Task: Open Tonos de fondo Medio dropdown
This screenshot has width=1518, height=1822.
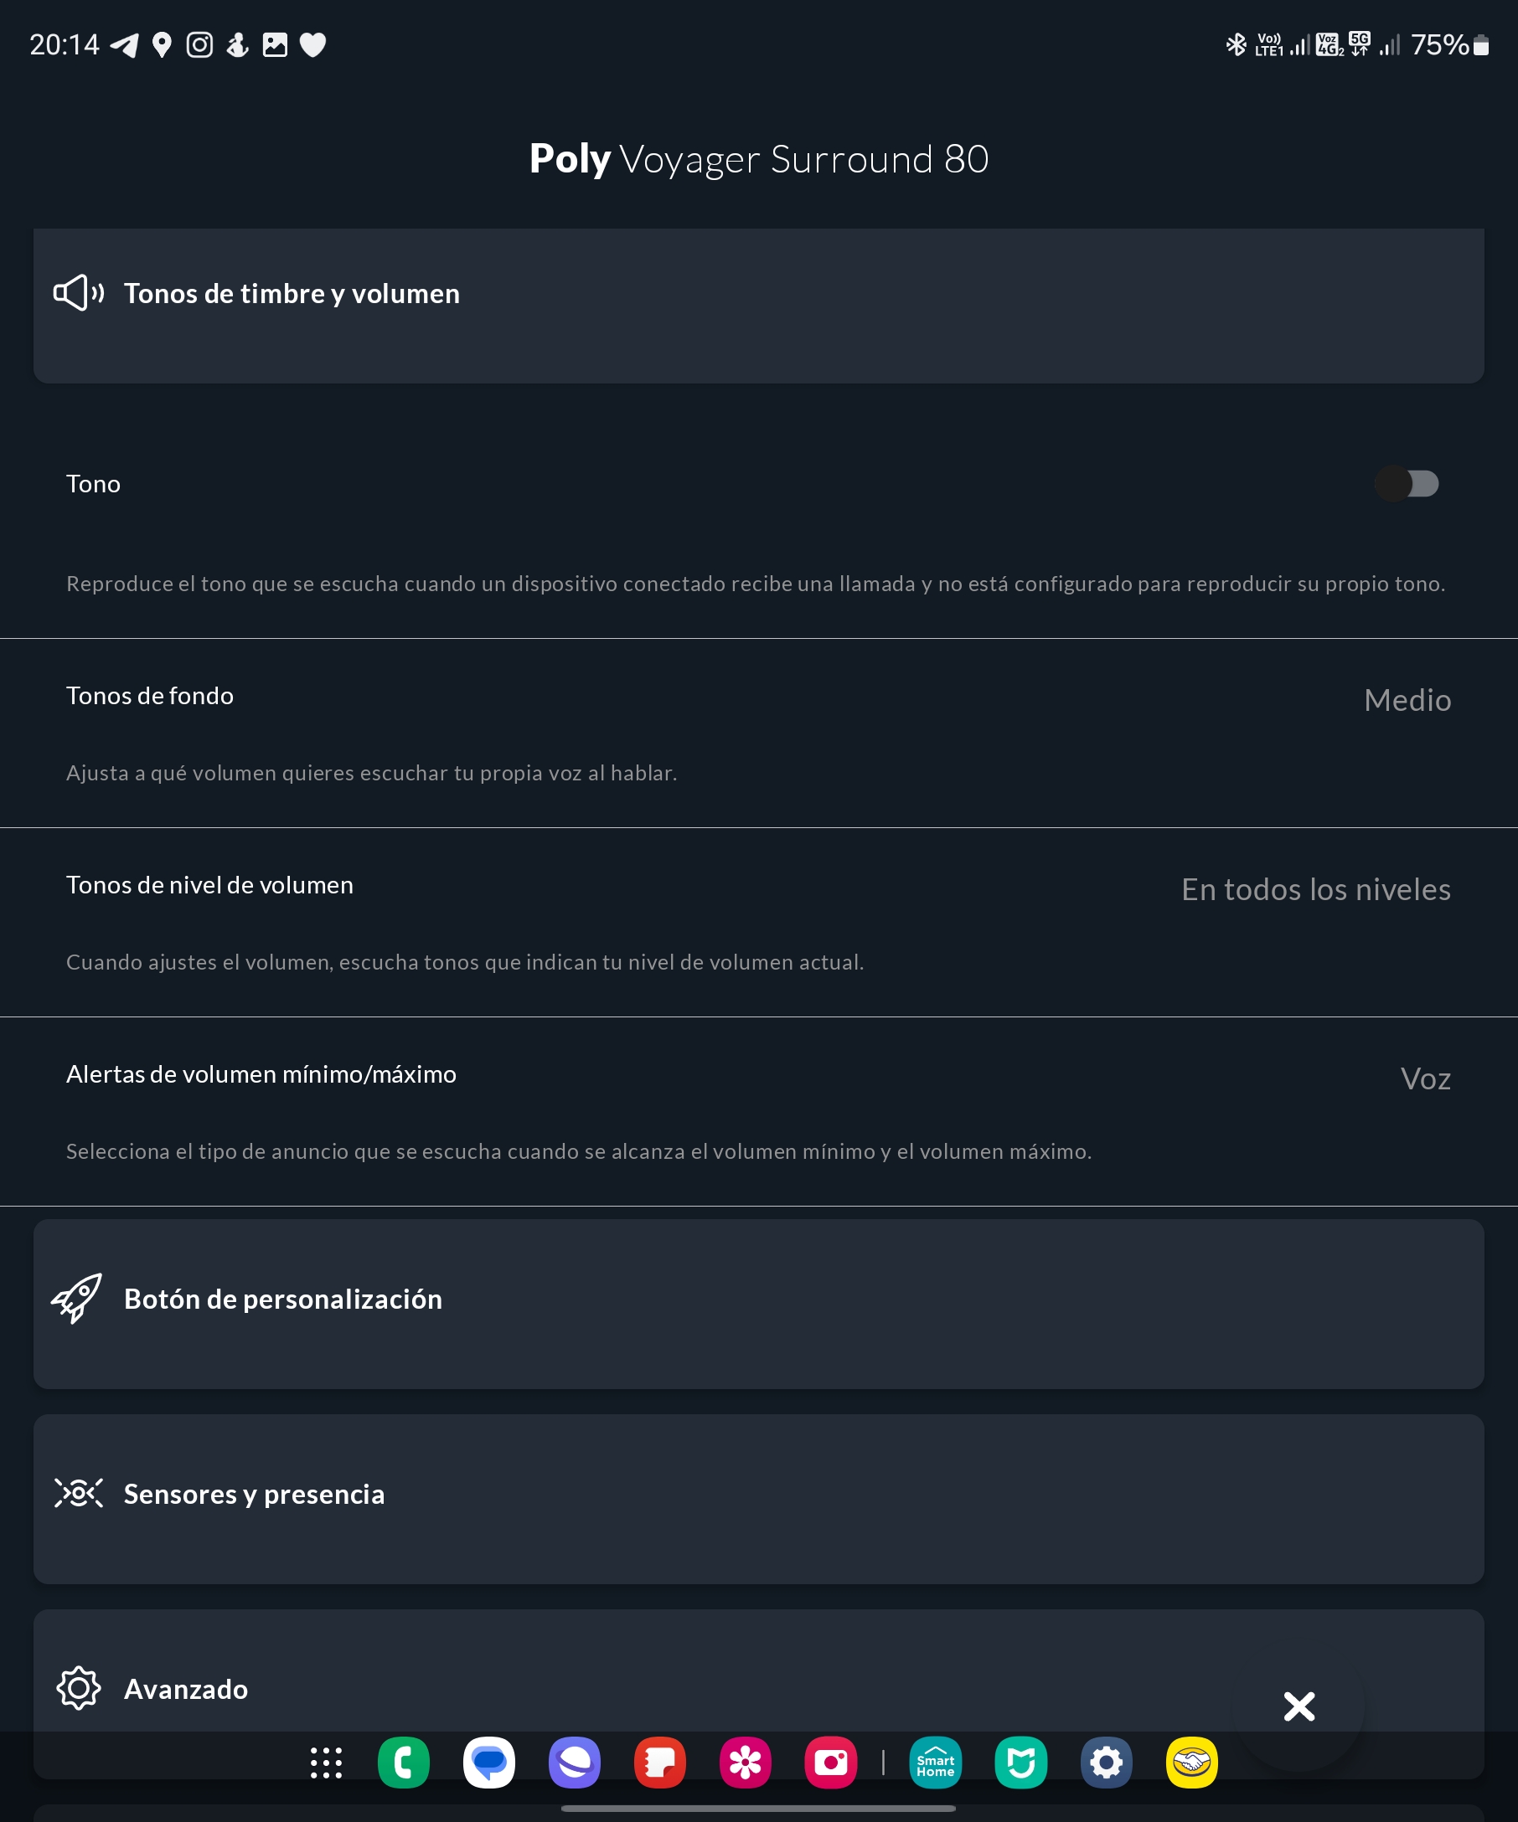Action: [x=1407, y=700]
